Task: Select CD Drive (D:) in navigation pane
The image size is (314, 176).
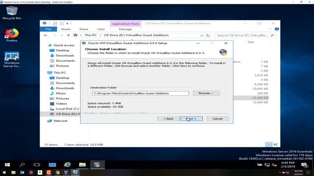Action: click(68, 114)
